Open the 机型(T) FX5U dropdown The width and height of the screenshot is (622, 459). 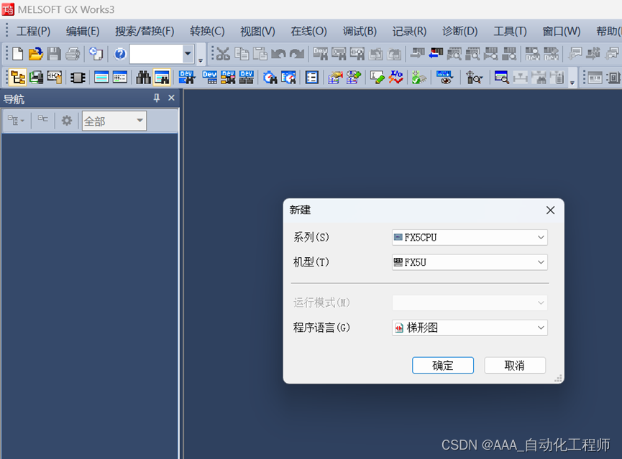(470, 262)
